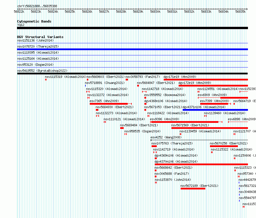Viewport: 256px width, 218px height.
Task: Click the nsv1125164 (Alsmadi2014) label
Action: [38, 59]
